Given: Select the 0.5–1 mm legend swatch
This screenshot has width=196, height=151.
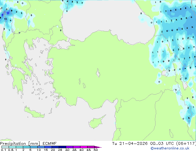Looking at the screenshot, I should (12, 147).
